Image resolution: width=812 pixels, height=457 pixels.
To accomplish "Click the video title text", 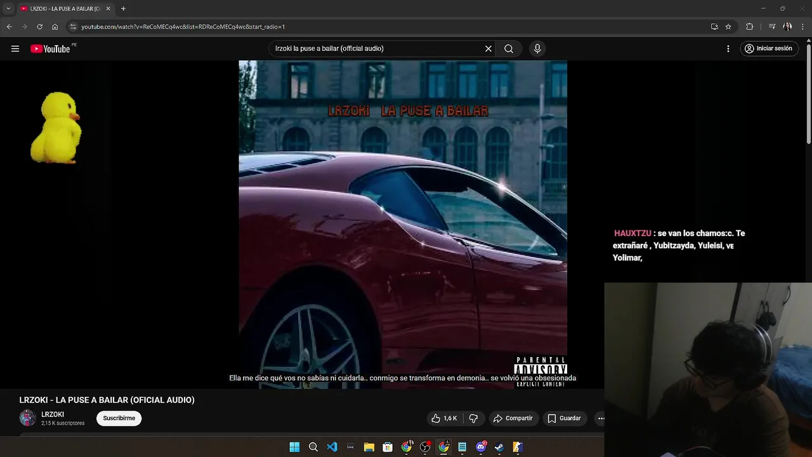I will [x=107, y=400].
